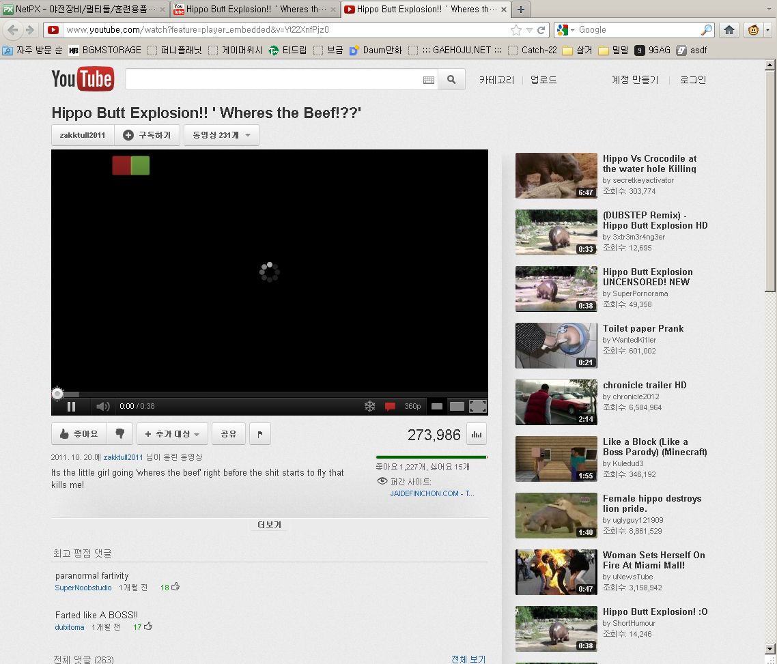Dislike the video with thumbs-down icon

[120, 434]
